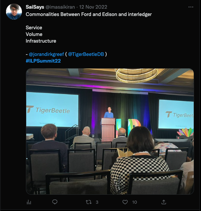Click the like count 10
The width and height of the screenshot is (201, 211).
[135, 202]
